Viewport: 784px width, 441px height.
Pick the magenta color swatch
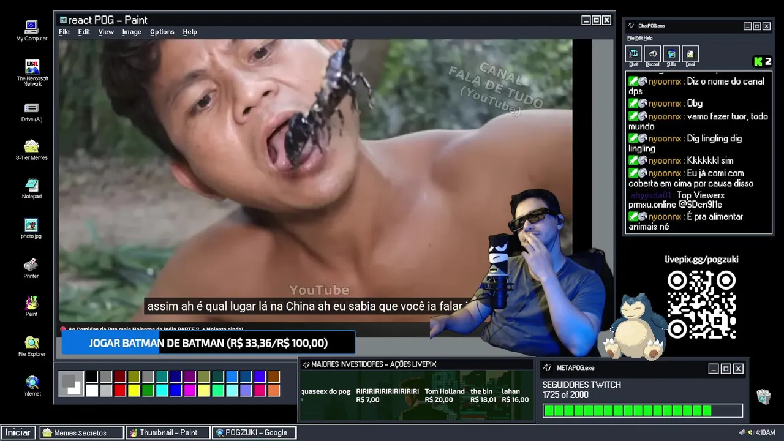coord(190,390)
